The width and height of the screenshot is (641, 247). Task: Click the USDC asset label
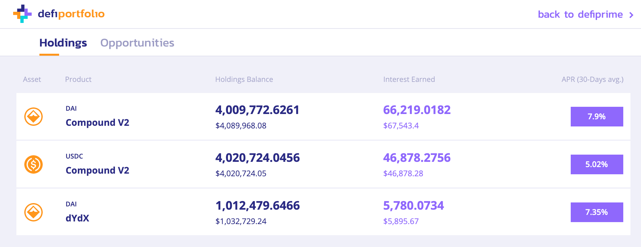(x=74, y=156)
